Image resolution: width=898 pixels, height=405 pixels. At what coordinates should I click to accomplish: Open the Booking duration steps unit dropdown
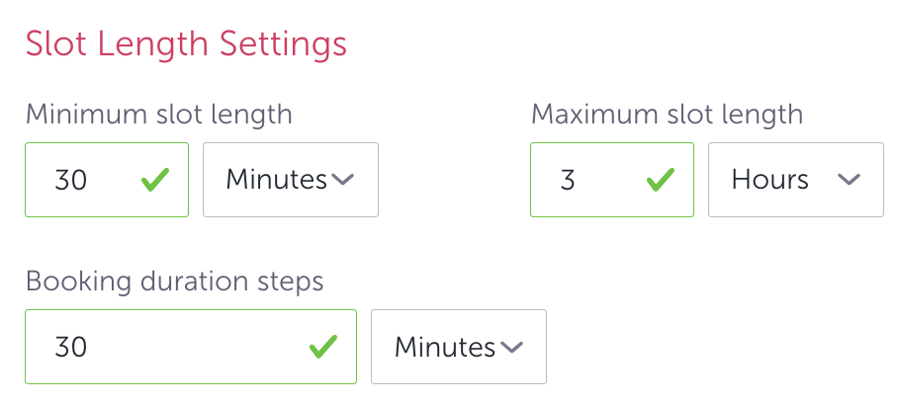[458, 347]
